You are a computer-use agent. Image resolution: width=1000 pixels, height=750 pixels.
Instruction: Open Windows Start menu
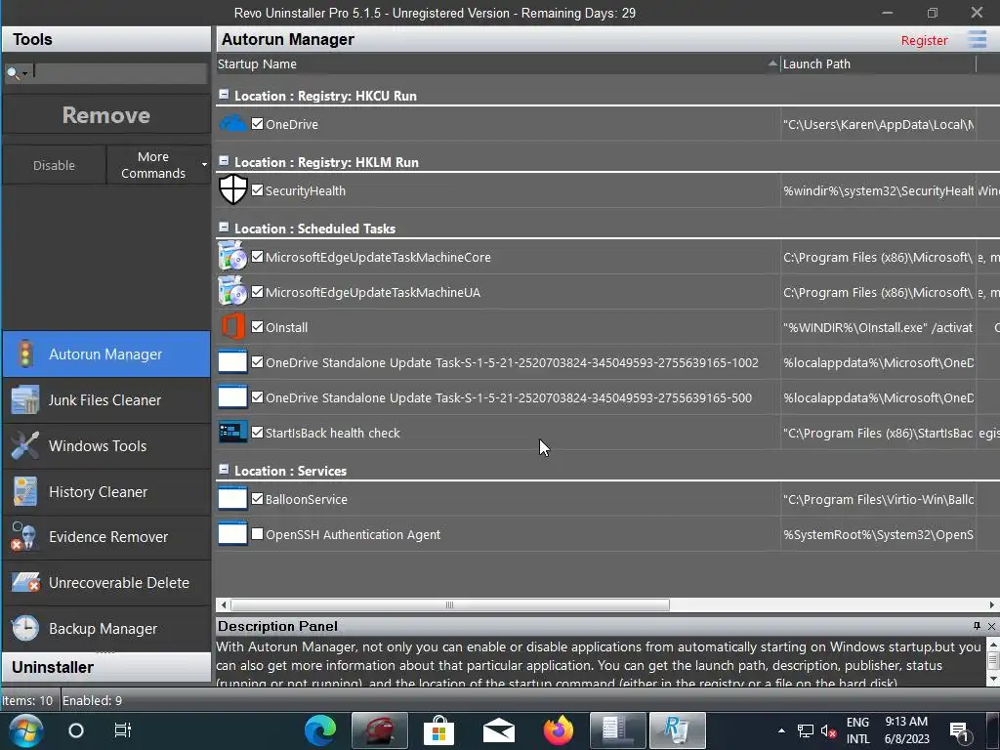[25, 730]
